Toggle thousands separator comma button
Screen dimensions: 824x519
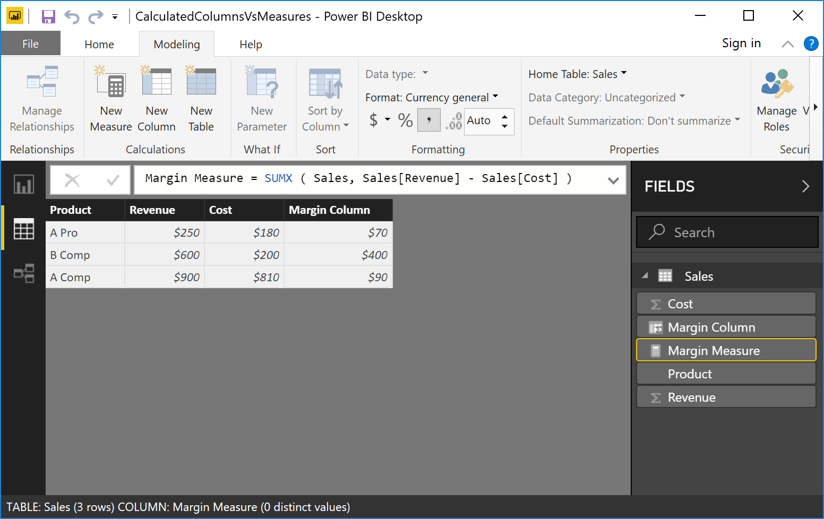click(428, 120)
